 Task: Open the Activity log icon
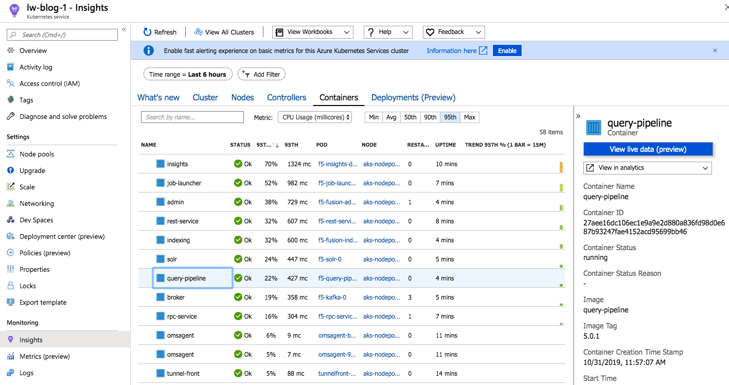coord(11,67)
